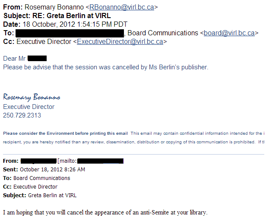Click 'Executive Director' in the quoted Cc line
The width and height of the screenshot is (266, 220).
coord(35,187)
